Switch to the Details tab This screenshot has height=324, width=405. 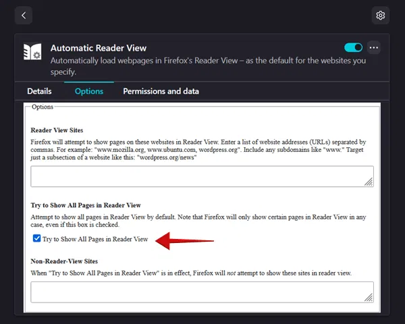point(39,91)
